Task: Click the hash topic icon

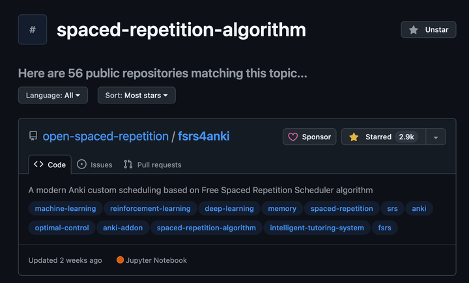Action: tap(33, 29)
